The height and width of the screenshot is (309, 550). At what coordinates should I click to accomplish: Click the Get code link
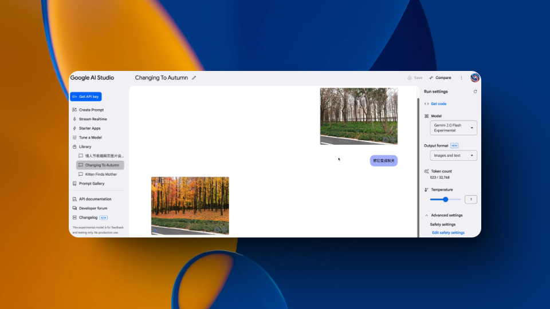point(438,104)
